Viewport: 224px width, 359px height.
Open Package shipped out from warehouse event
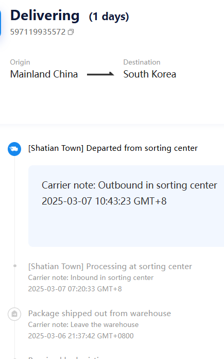coord(99,314)
